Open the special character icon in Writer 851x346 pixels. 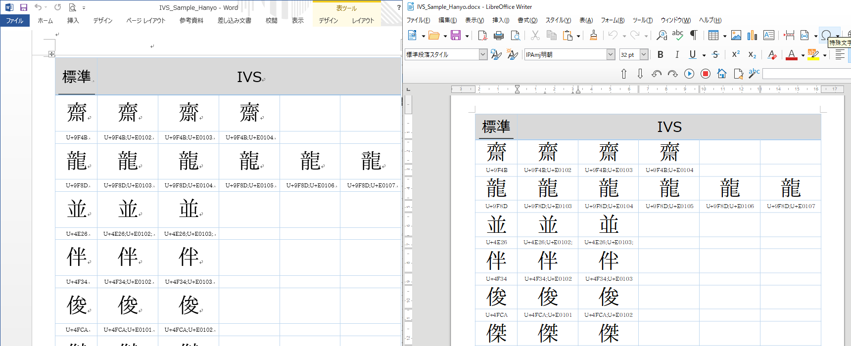pyautogui.click(x=826, y=35)
